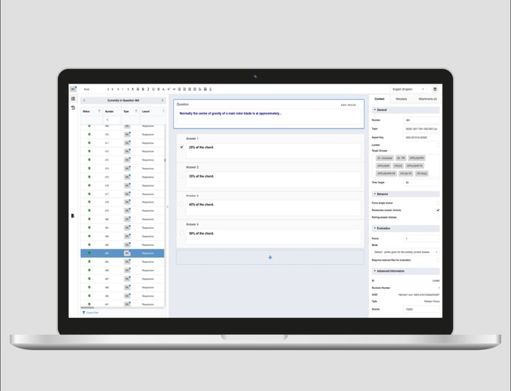Open the Status column filter
Viewport: 511px width, 391px height.
click(99, 111)
